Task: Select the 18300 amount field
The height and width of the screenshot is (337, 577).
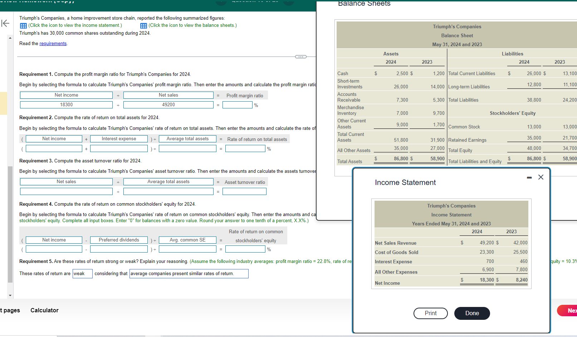Action: 66,105
